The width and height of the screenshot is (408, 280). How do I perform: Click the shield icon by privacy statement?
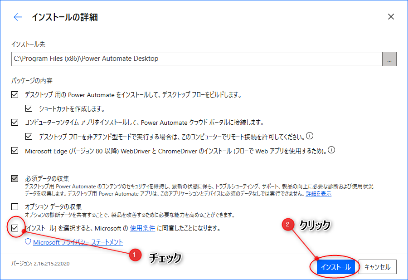pos(28,242)
